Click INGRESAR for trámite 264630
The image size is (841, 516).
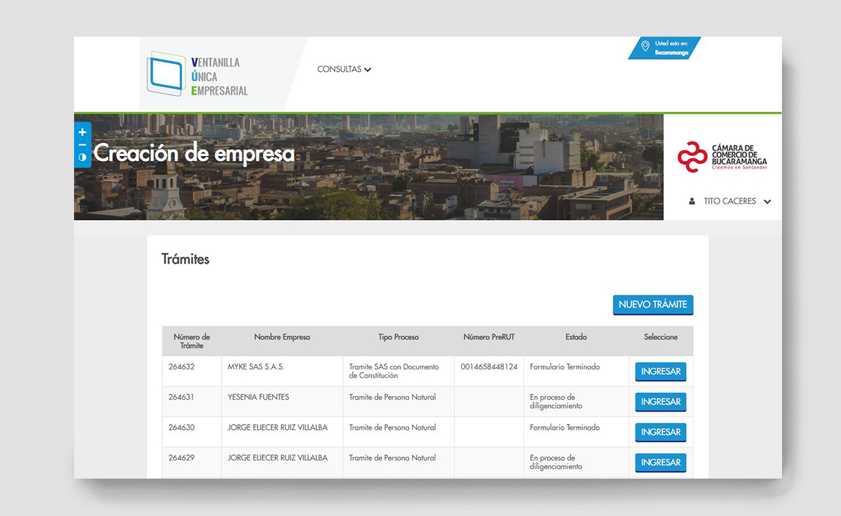(661, 433)
